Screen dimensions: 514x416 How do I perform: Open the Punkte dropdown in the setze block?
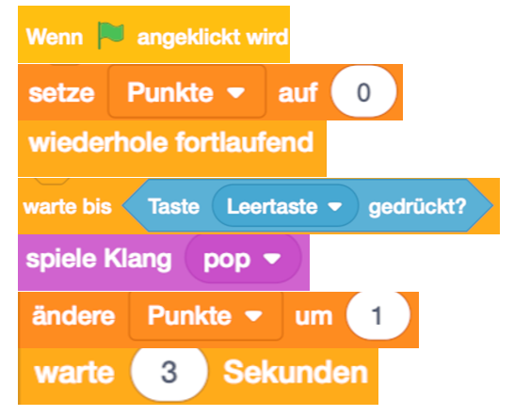[186, 91]
